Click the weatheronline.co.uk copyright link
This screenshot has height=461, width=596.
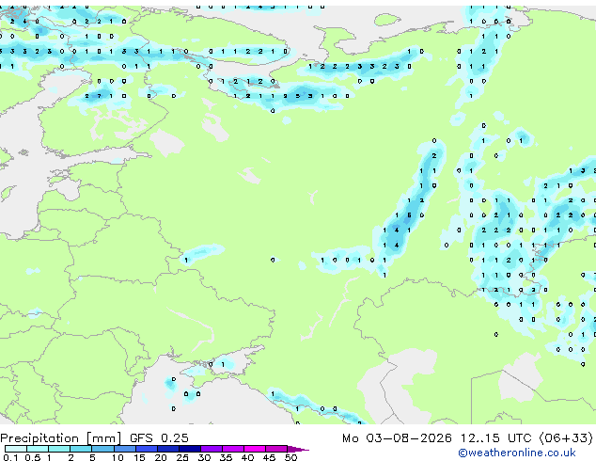pyautogui.click(x=517, y=453)
